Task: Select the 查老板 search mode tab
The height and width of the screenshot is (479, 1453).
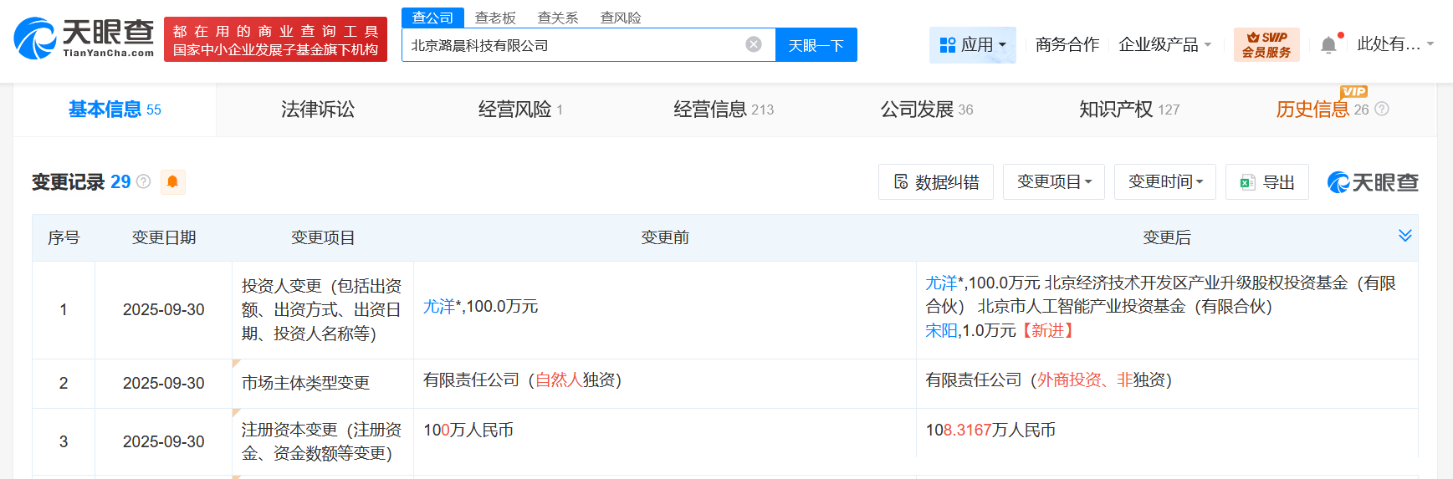Action: 495,18
